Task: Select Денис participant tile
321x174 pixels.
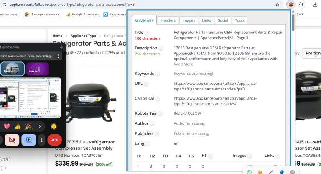Action: (x=13, y=69)
